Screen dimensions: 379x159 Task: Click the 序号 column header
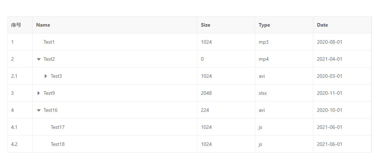click(16, 25)
